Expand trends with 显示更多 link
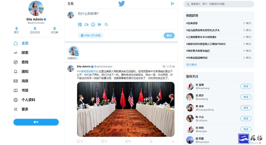Viewport: 266px width, 145px height. click(x=191, y=65)
